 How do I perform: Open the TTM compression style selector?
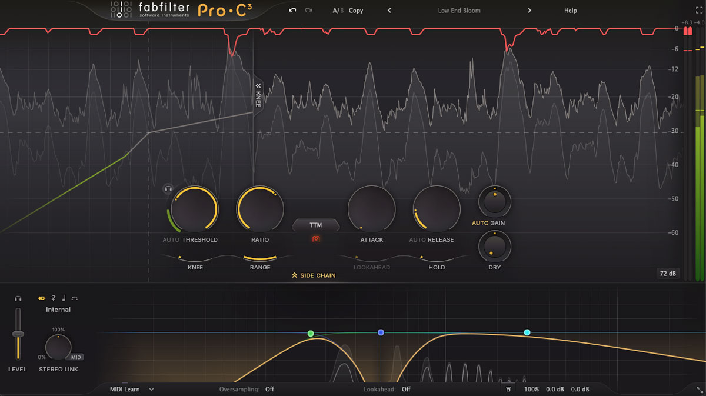(x=316, y=225)
